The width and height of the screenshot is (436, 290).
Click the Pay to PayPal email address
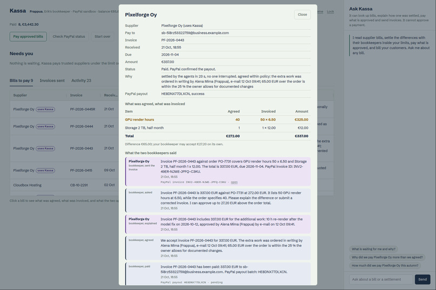coord(195,33)
